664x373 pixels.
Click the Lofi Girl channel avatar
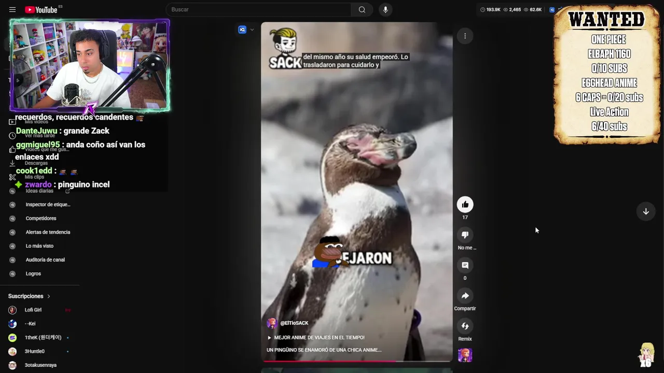coord(12,310)
